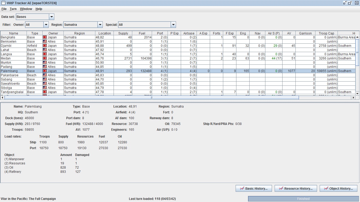Click the Japan flag icon in the Bengkalis row
Screen dimensions: 360x202
tap(45, 37)
